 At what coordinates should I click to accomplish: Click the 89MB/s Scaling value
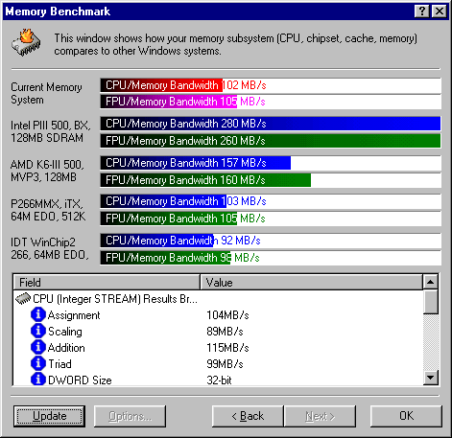tap(225, 332)
